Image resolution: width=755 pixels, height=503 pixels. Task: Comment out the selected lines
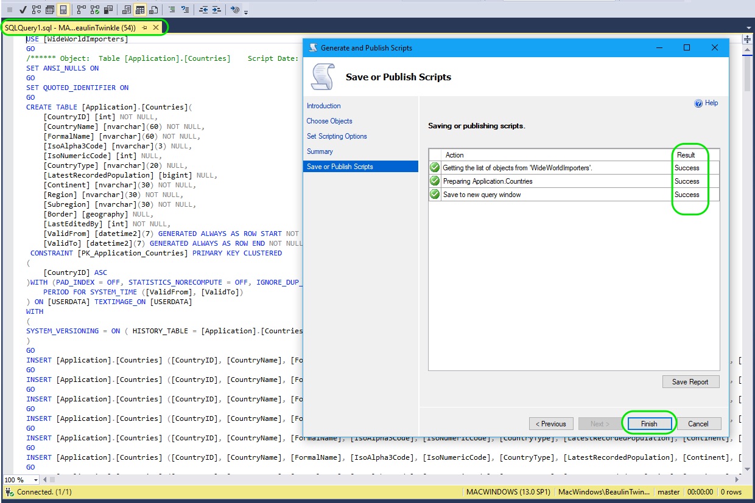click(173, 9)
